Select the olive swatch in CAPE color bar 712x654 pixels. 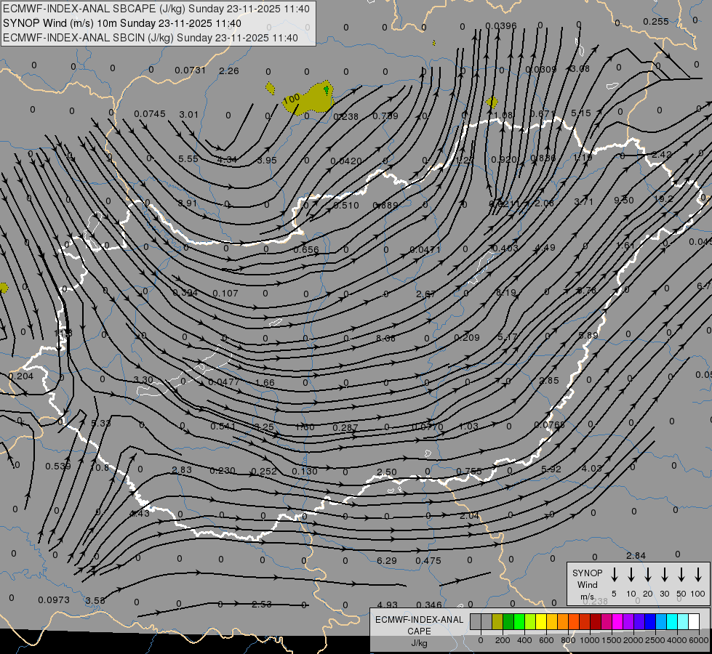coord(497,621)
